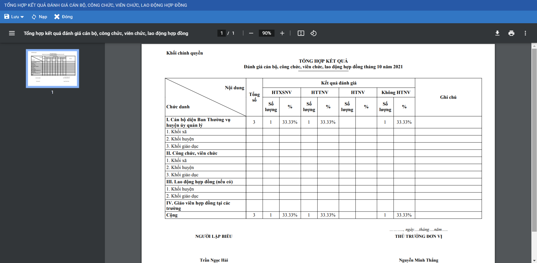The height and width of the screenshot is (263, 537).
Task: Open the Lưu save dropdown
Action: tap(14, 17)
